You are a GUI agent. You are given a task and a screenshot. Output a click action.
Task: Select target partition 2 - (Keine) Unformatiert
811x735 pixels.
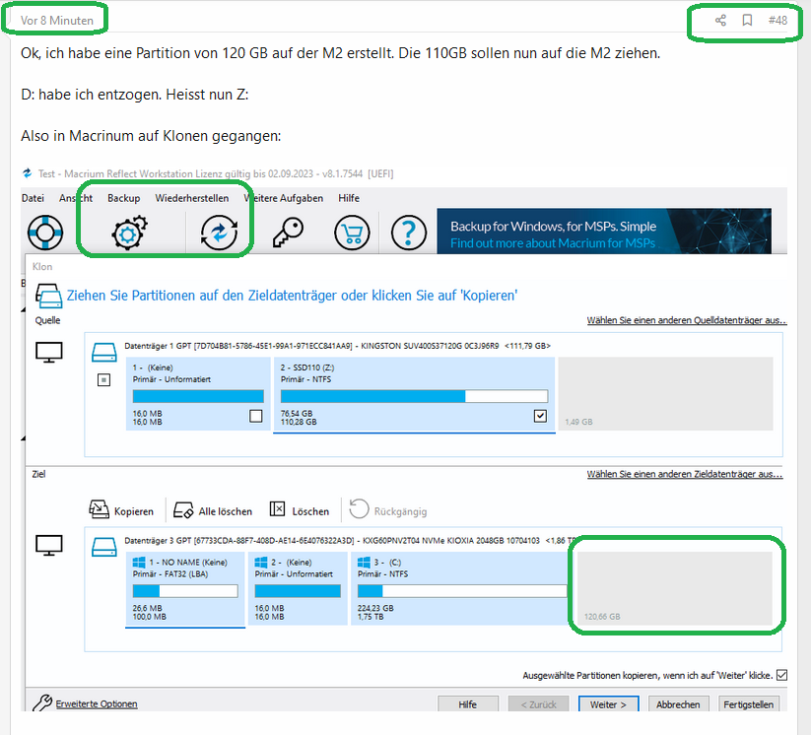click(298, 588)
